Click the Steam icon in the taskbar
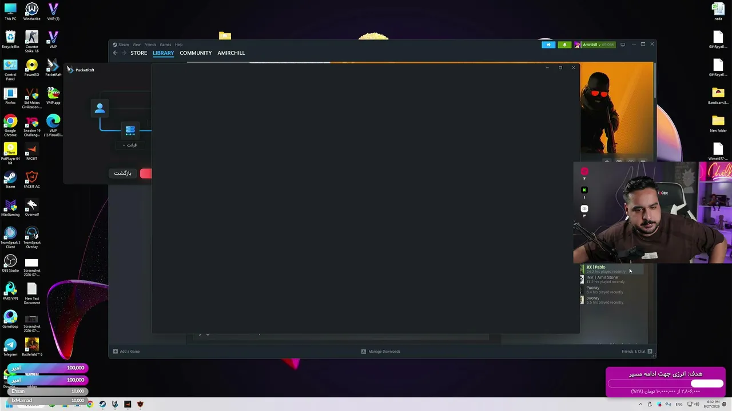This screenshot has width=732, height=411. [102, 404]
